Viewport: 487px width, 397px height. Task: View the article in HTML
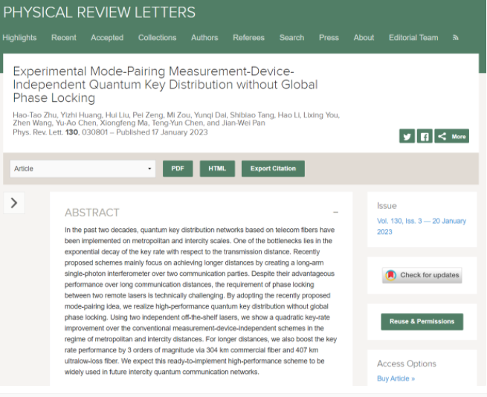[x=217, y=169]
